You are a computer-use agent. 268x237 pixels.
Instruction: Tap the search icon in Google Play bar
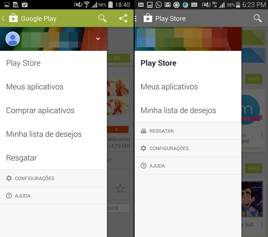pyautogui.click(x=103, y=18)
